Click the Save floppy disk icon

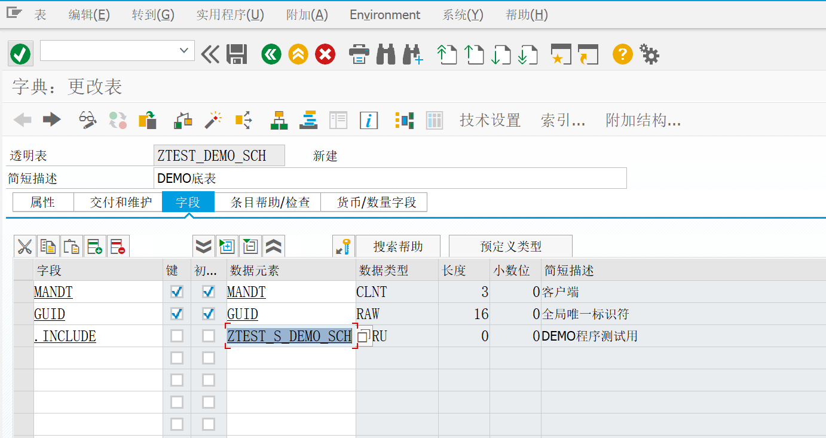click(237, 55)
